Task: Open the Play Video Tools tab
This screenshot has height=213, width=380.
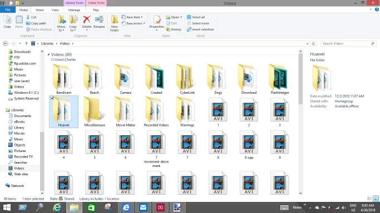Action: [96, 10]
